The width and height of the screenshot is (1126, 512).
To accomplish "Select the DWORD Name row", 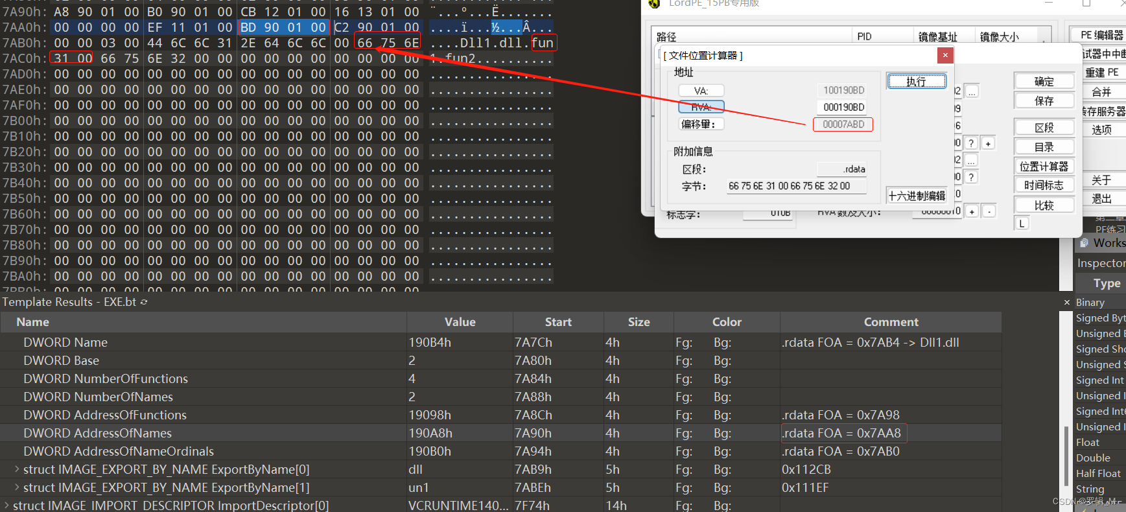I will (500, 342).
